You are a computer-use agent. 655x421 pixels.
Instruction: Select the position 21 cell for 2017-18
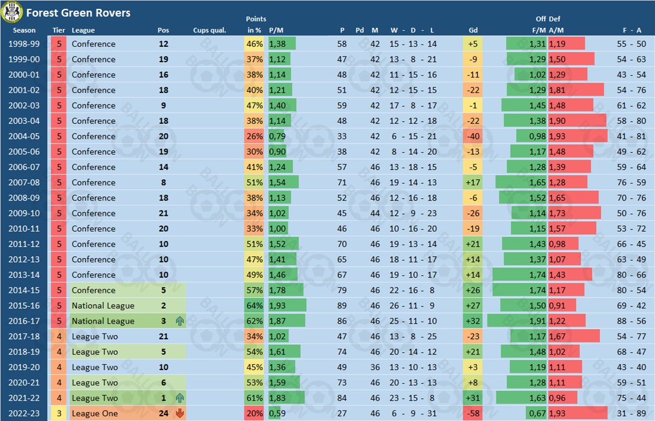(163, 337)
